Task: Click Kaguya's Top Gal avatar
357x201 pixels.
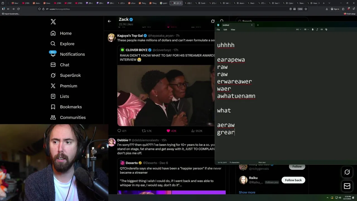Action: pos(112,37)
